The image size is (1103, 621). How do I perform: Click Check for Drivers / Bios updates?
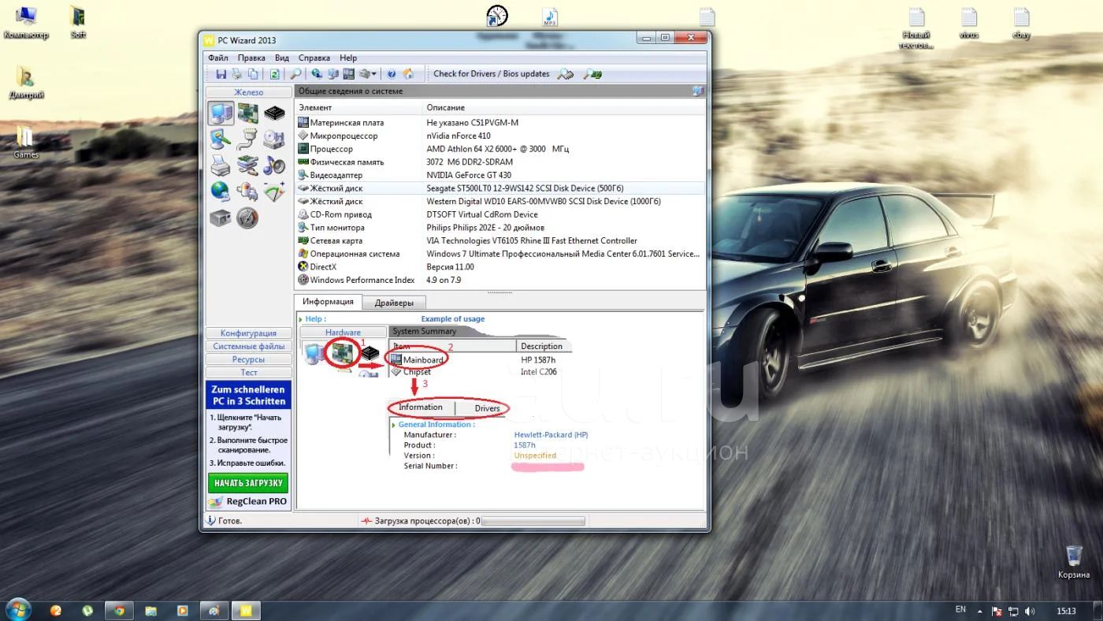tap(492, 74)
